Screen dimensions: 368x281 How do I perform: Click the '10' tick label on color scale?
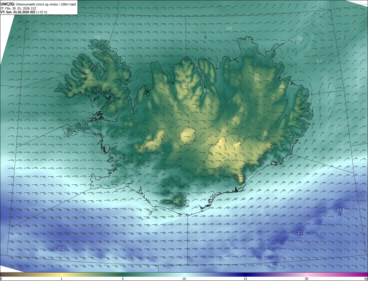184,279
